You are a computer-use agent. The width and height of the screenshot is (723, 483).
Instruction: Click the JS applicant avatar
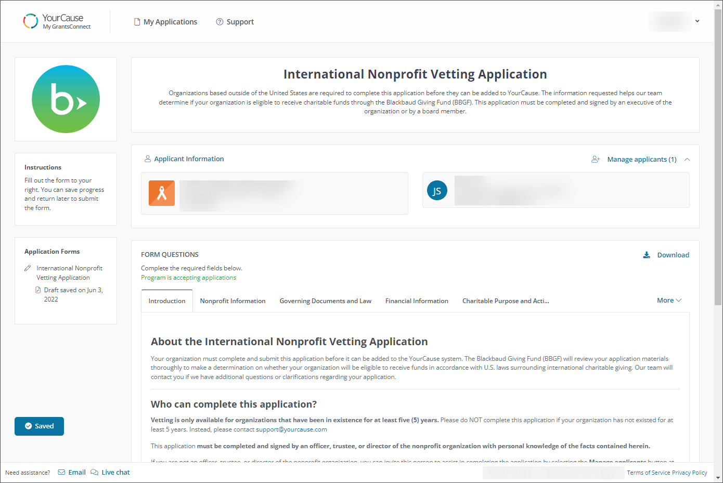pyautogui.click(x=437, y=191)
